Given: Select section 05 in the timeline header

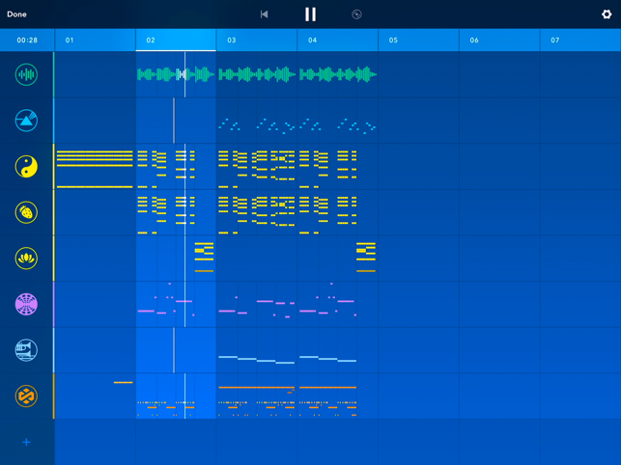Looking at the screenshot, I should 418,40.
